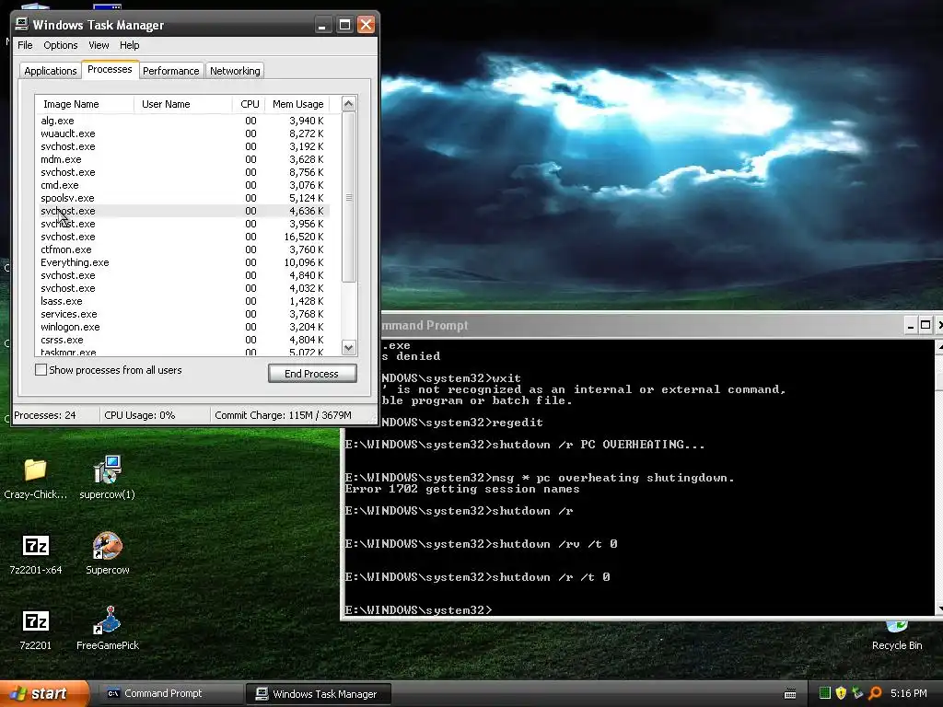The height and width of the screenshot is (707, 943).
Task: Click the safely remove hardware tray icon
Action: 857,693
